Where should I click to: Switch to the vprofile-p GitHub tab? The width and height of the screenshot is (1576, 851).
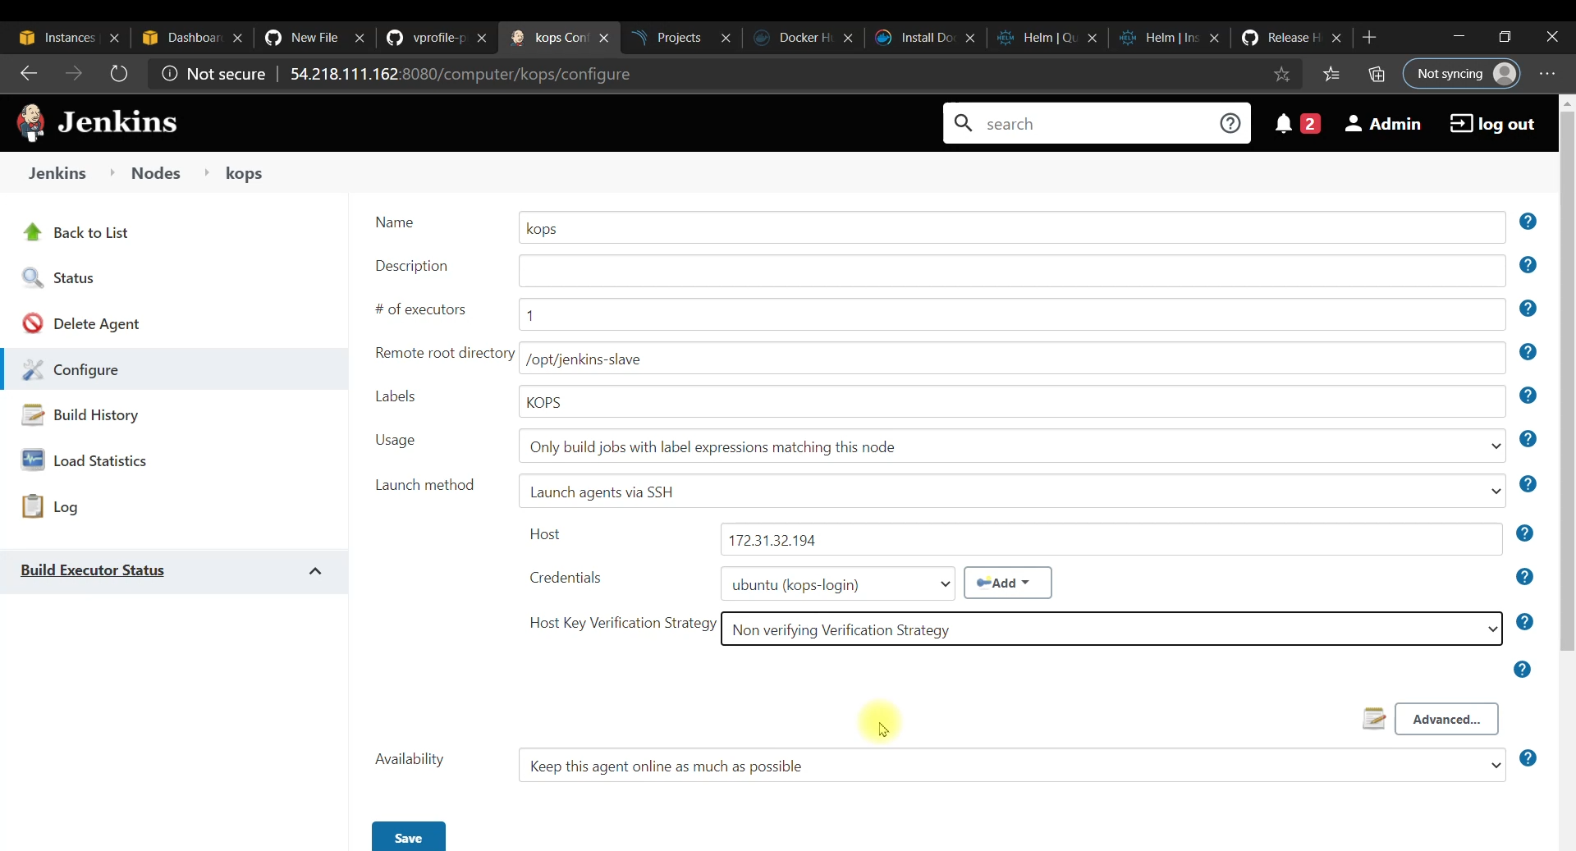click(x=438, y=38)
